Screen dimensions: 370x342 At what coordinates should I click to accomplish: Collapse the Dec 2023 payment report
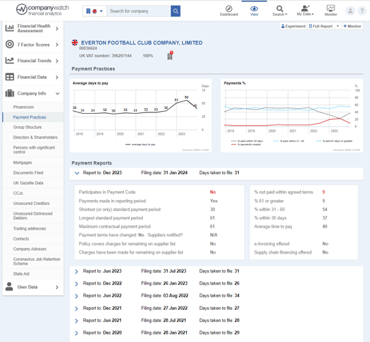(77, 173)
